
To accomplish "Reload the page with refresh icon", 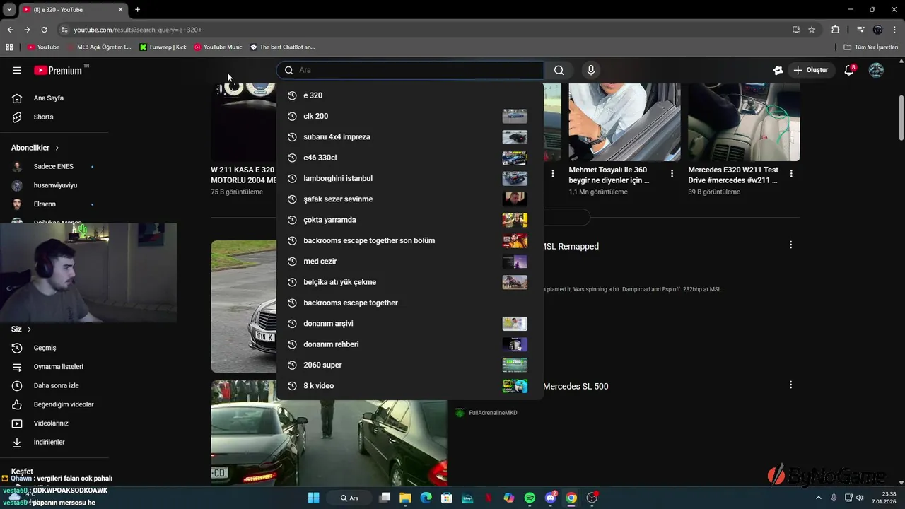I will [x=44, y=30].
